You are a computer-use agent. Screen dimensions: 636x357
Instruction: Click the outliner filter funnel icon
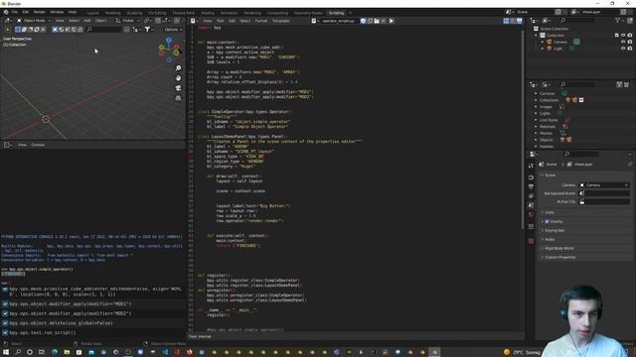[x=618, y=20]
